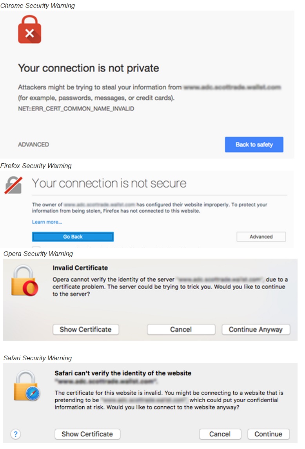Cancel the Safari certificate dialog
This screenshot has height=449, width=305.
pos(220,434)
